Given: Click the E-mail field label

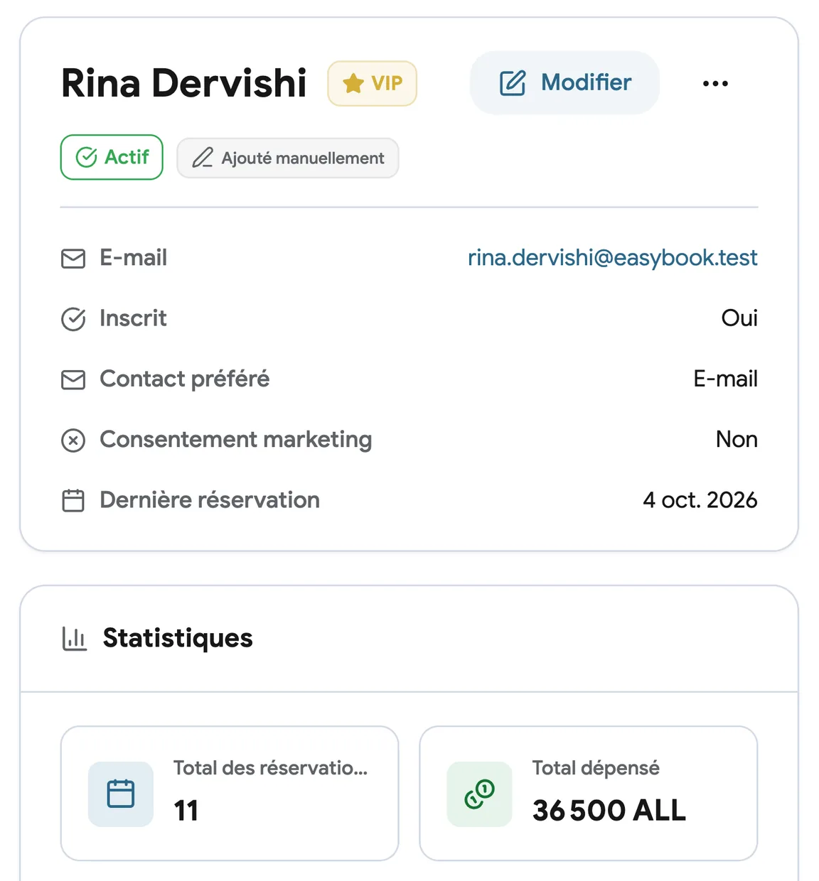Looking at the screenshot, I should (134, 257).
